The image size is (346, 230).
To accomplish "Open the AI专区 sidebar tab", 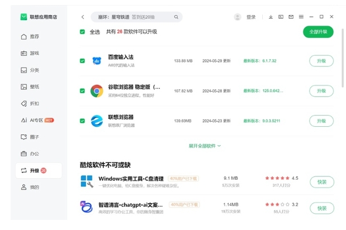I will (x=39, y=120).
